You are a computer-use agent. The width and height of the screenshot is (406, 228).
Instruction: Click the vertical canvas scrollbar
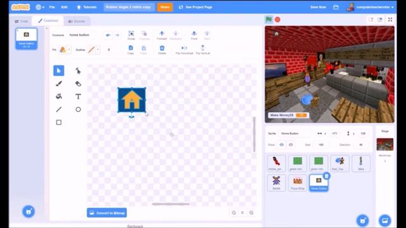[254, 134]
